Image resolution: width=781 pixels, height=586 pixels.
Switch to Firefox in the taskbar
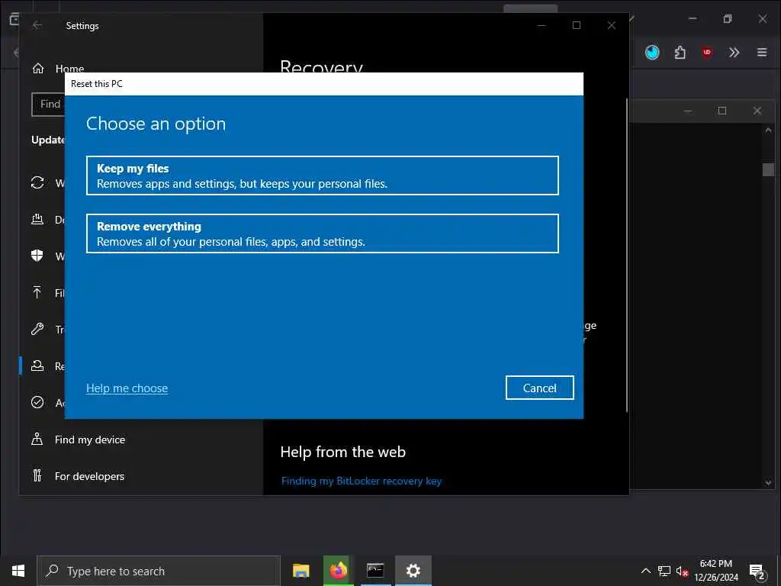coord(338,571)
